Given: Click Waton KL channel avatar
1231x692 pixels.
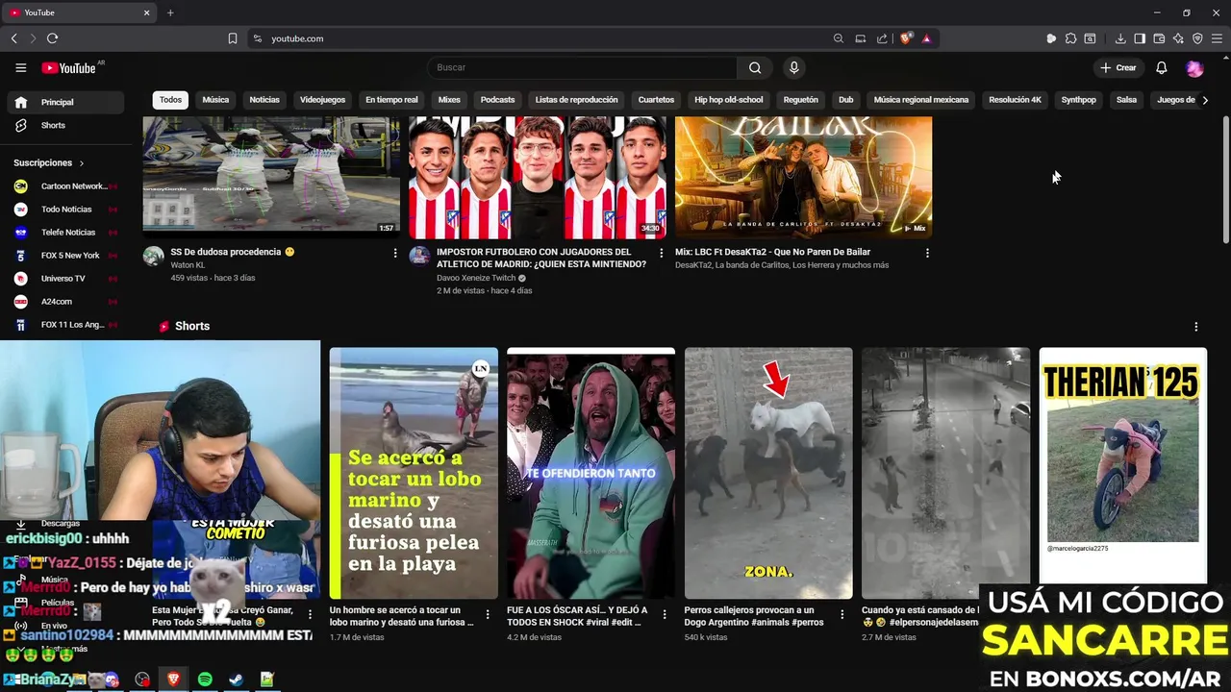Looking at the screenshot, I should click(153, 256).
